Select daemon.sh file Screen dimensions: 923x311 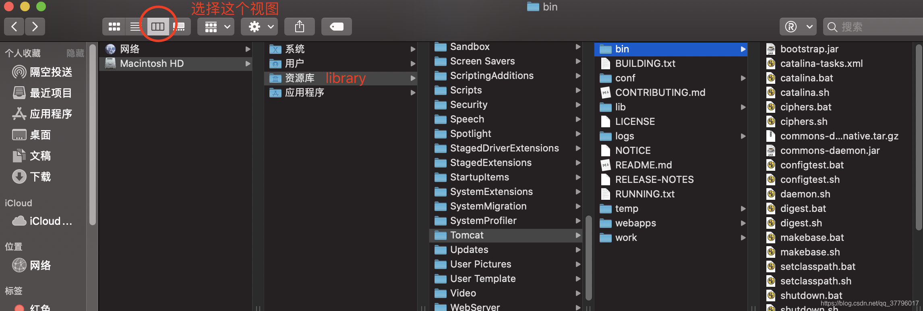[836, 194]
